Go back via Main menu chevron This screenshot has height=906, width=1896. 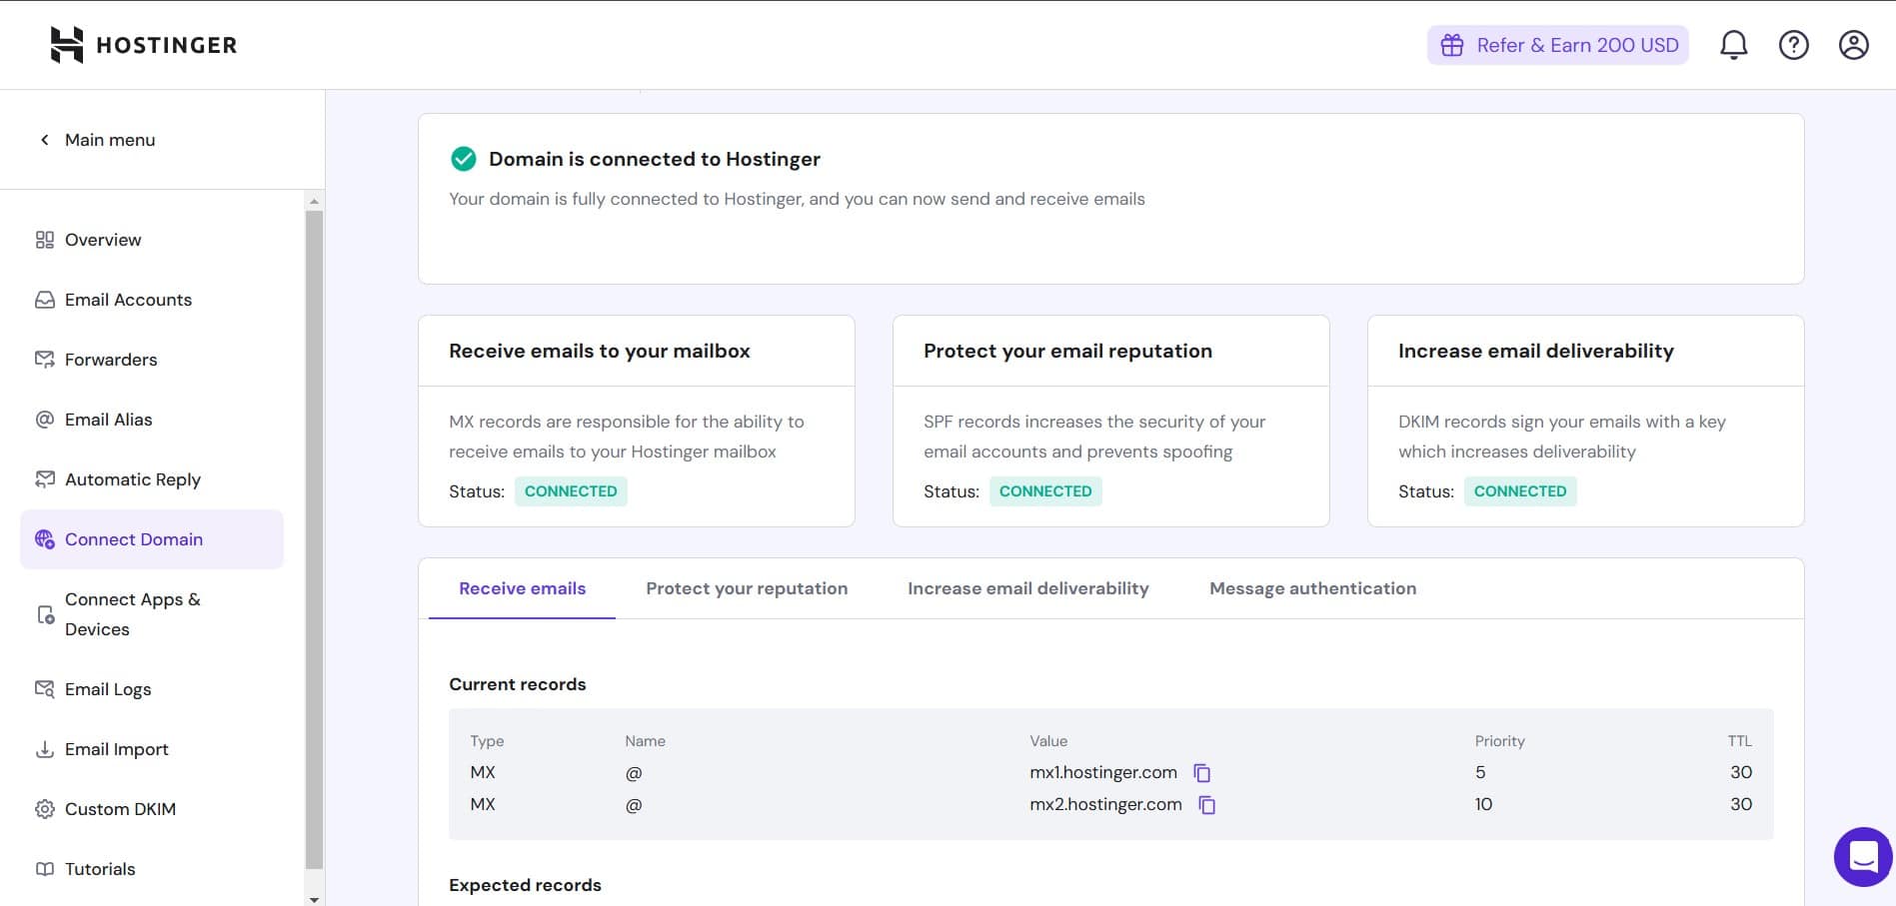[45, 140]
